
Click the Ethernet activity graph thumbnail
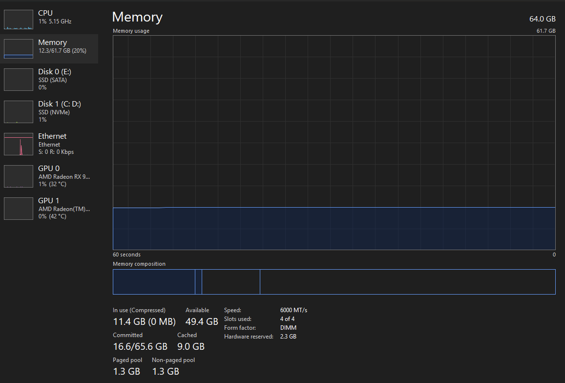pos(19,144)
